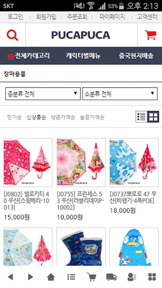Sort products by 낮은가격순
Viewport: 162px width, 288px height.
[x=63, y=117]
